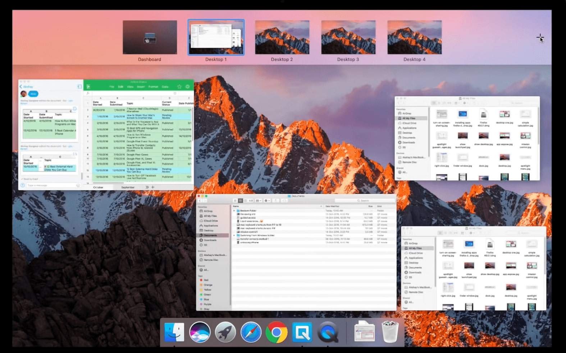The width and height of the screenshot is (566, 353).
Task: Add a new sheet with the plus button
Action: pyautogui.click(x=153, y=187)
